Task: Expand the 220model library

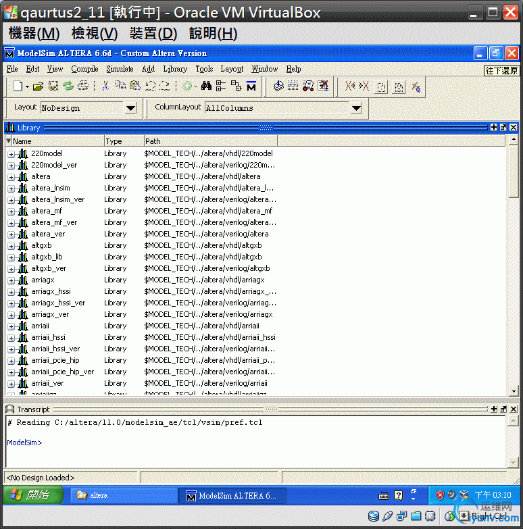Action: (11, 155)
